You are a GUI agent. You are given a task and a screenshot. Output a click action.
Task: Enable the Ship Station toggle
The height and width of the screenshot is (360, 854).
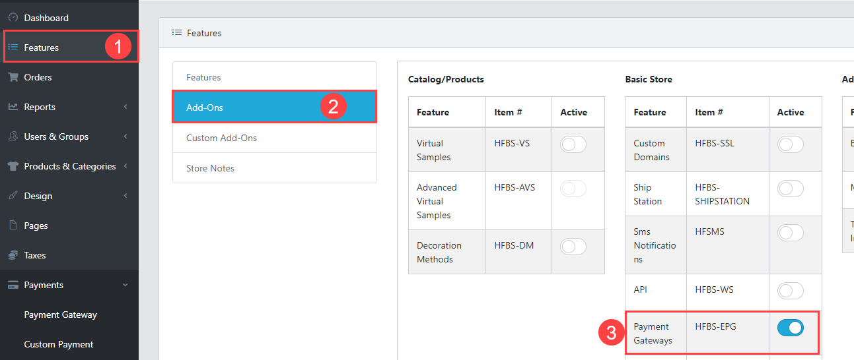(x=790, y=189)
